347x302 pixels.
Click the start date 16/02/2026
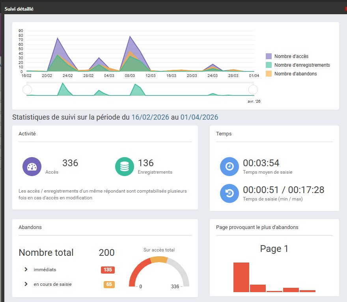point(150,117)
